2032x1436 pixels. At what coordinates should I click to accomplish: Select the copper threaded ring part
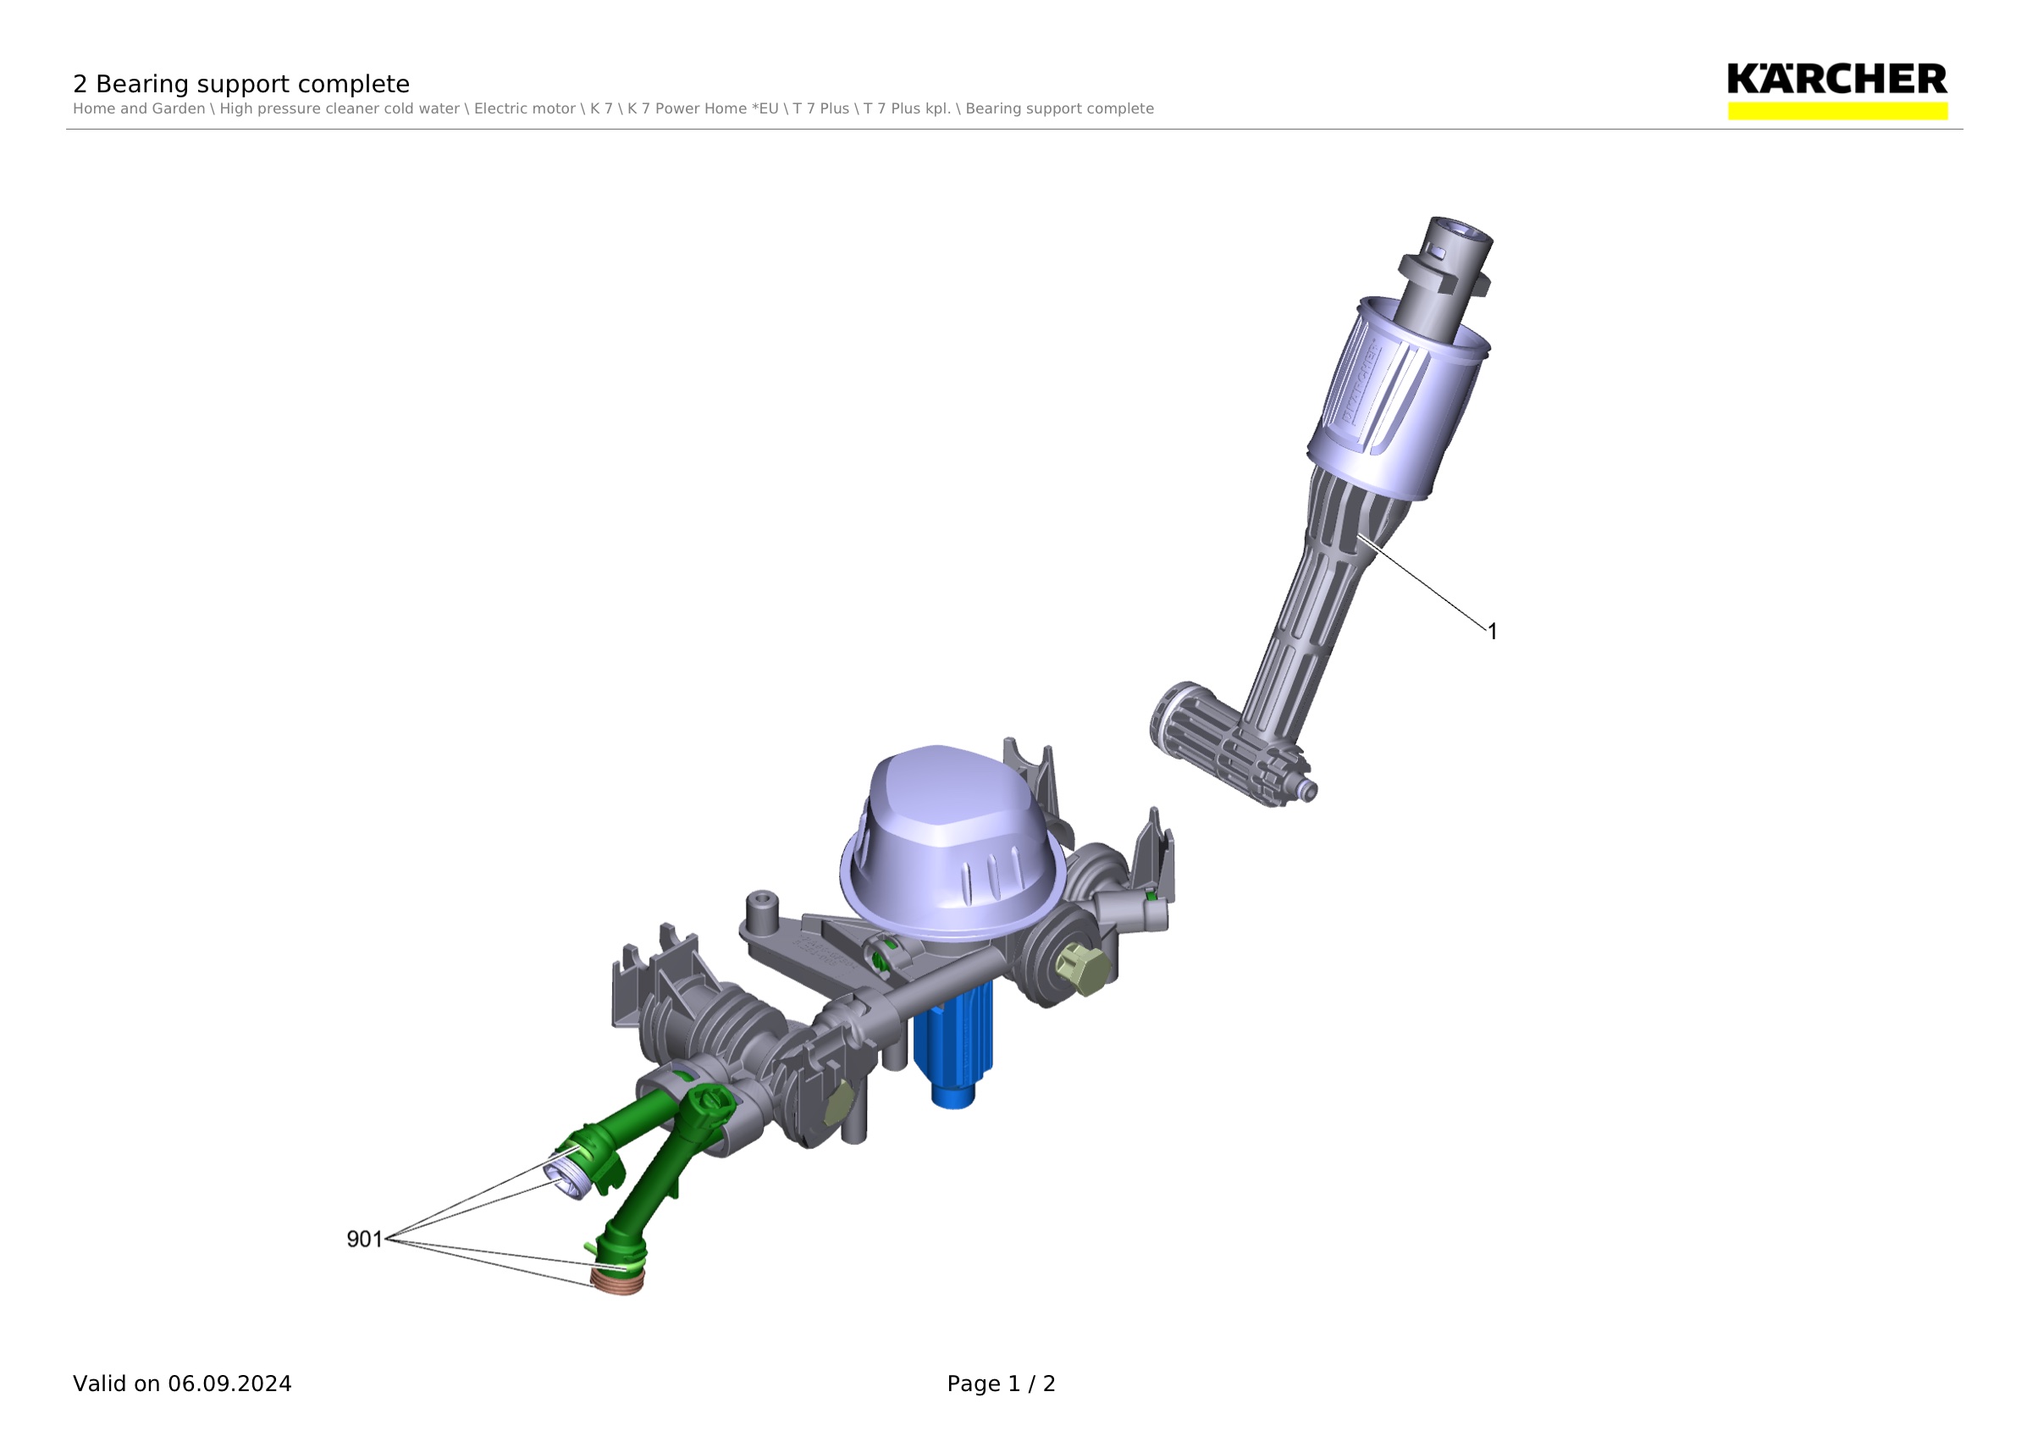(618, 1280)
